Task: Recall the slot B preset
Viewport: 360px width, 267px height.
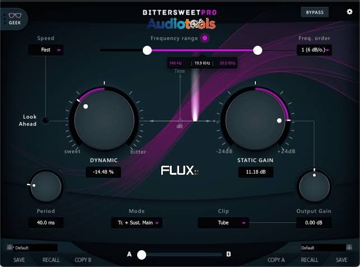Action: pos(310,260)
